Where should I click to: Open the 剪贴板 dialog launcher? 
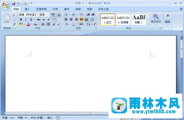15,28
